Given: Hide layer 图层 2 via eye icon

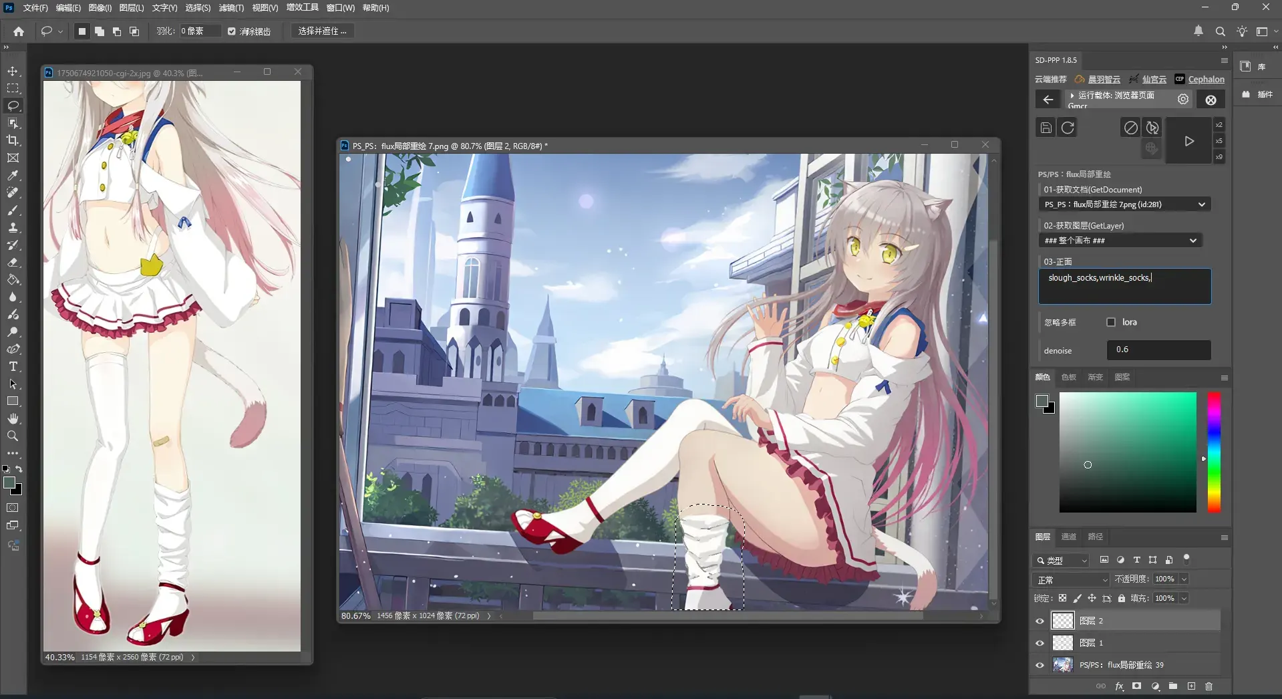Looking at the screenshot, I should 1039,621.
